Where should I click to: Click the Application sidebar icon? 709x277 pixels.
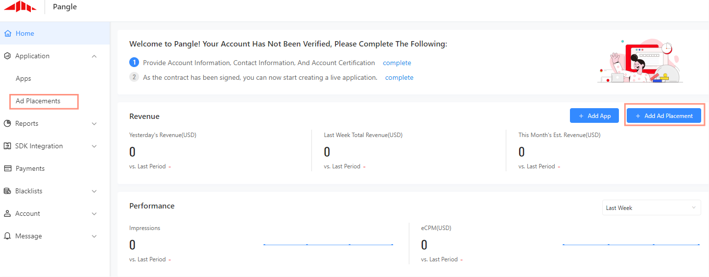point(7,56)
